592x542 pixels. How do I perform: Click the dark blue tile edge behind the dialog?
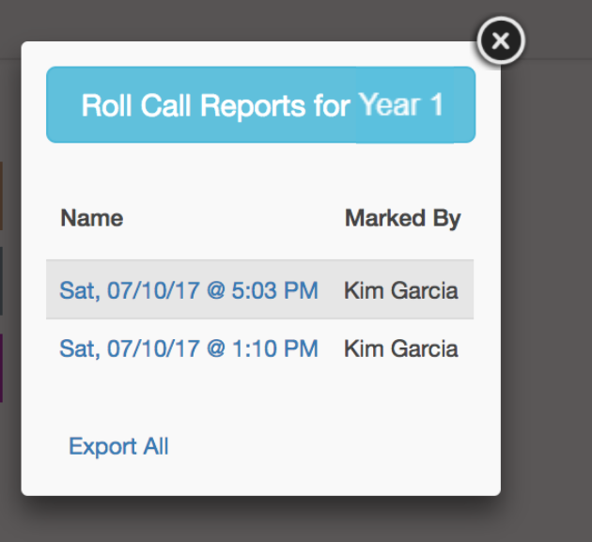click(1, 280)
